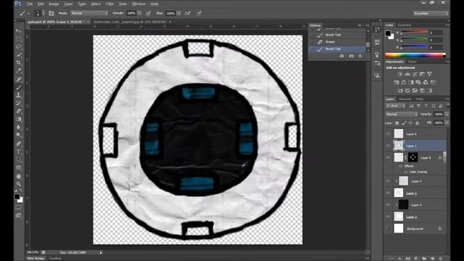Select the Horizontal Type tool

click(x=19, y=152)
